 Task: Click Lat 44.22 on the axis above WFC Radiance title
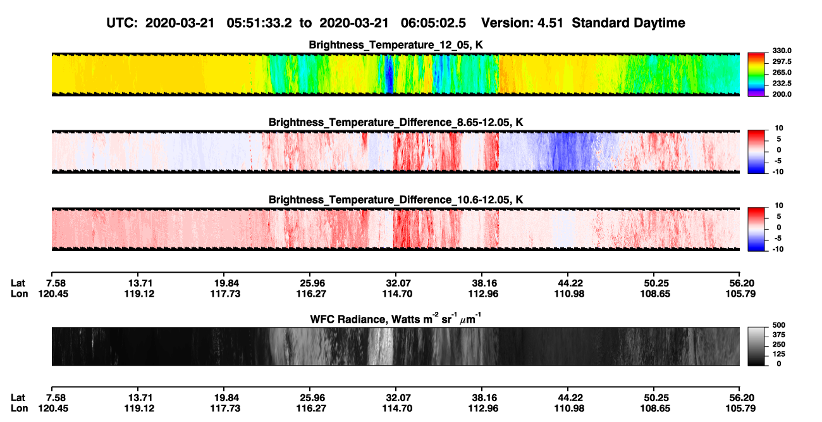(568, 283)
